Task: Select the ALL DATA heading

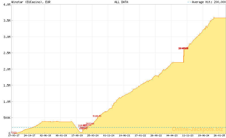Action: tap(121, 2)
